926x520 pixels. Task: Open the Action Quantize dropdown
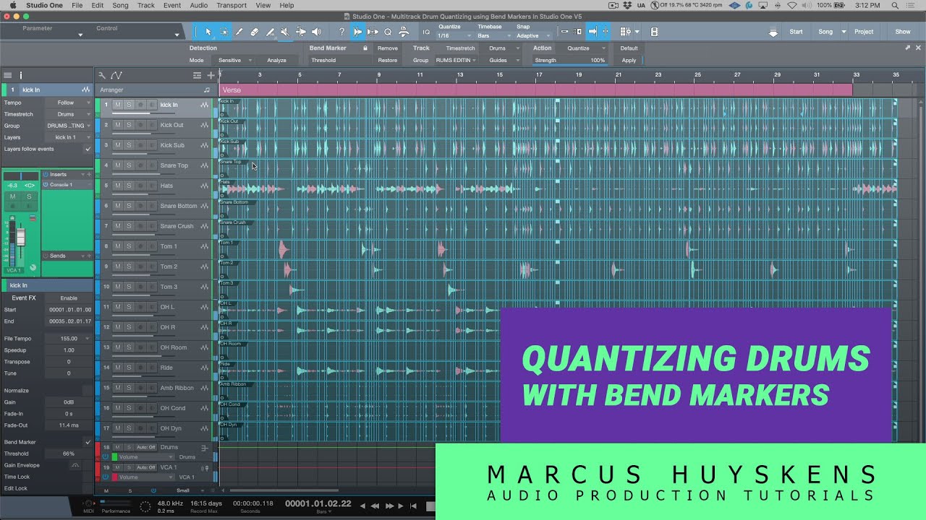click(583, 48)
